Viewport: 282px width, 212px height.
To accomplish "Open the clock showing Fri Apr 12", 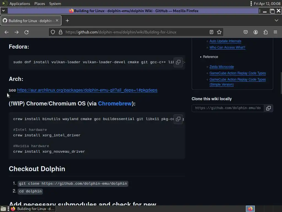I will pyautogui.click(x=267, y=4).
